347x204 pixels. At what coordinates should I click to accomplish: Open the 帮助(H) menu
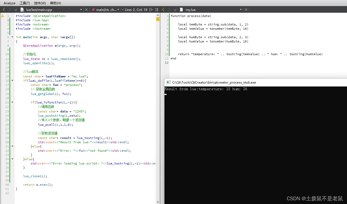pyautogui.click(x=55, y=3)
